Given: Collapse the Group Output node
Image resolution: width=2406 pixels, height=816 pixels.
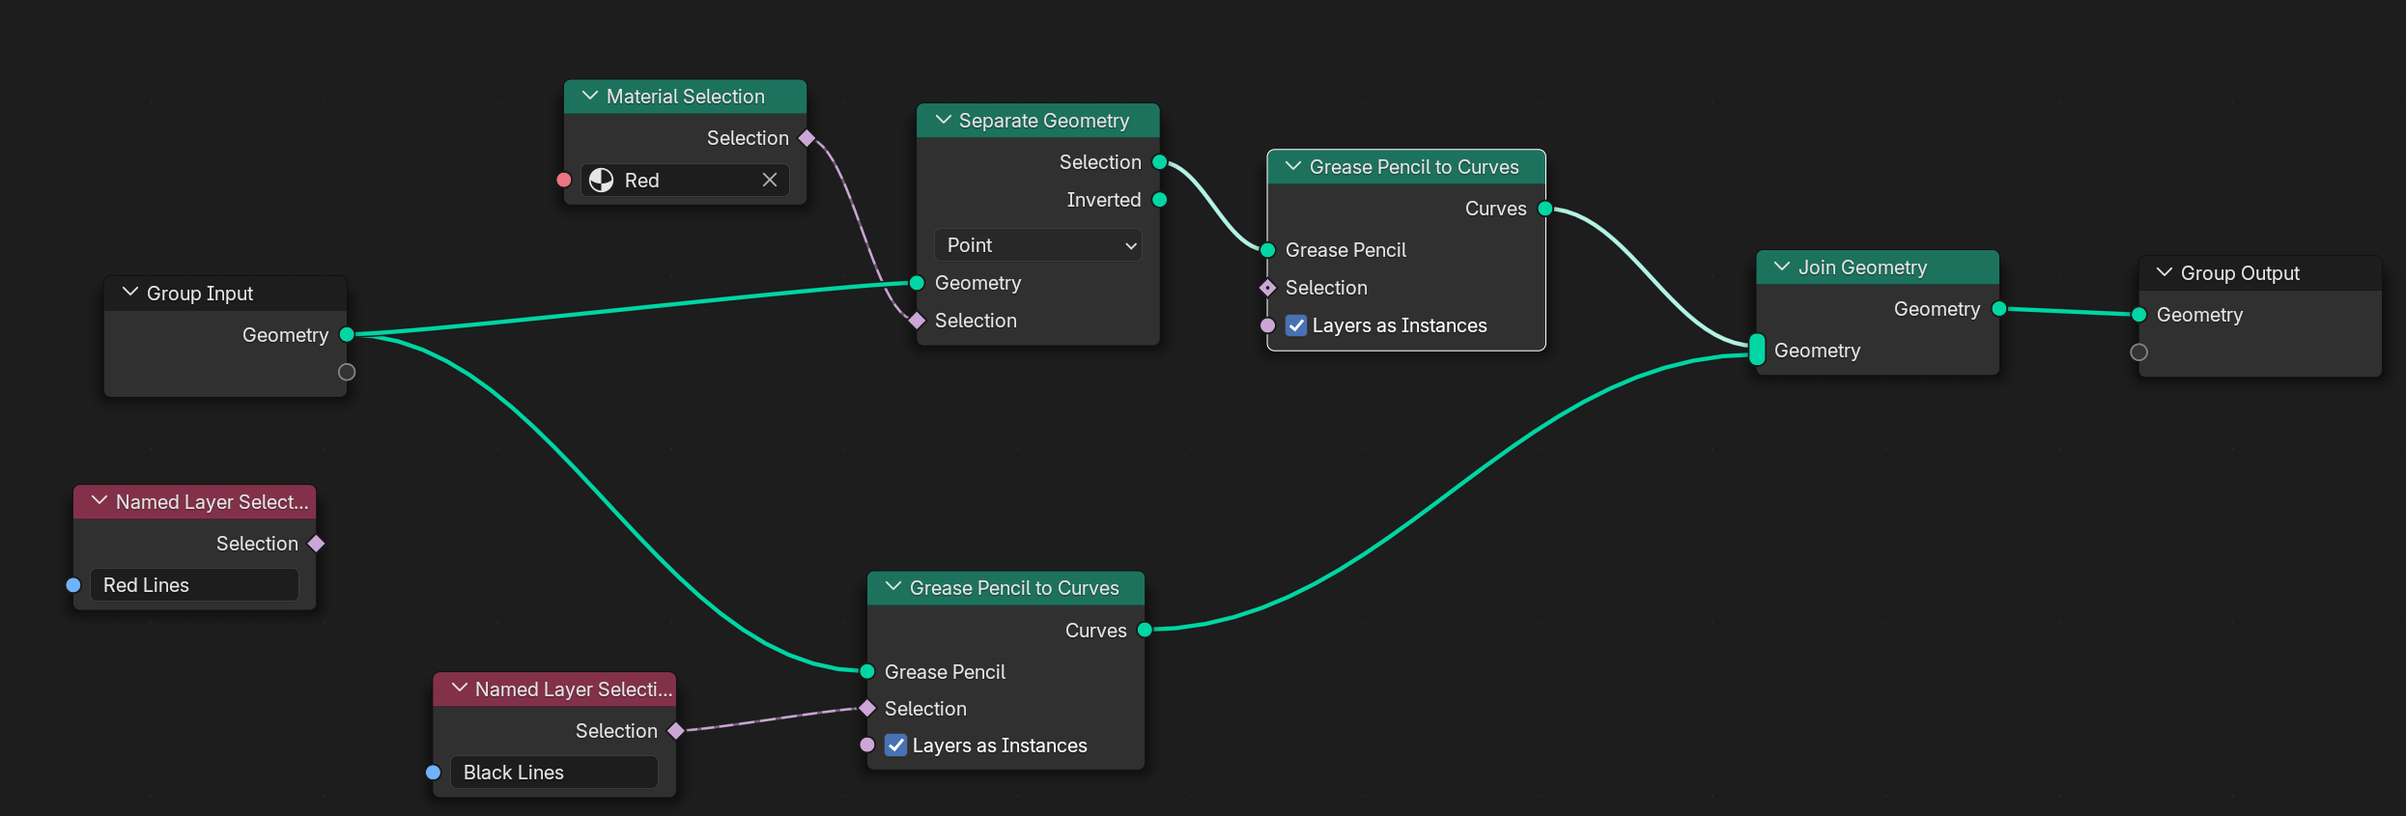Looking at the screenshot, I should [x=2164, y=273].
